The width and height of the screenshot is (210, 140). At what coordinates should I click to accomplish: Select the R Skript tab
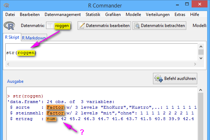(12, 37)
